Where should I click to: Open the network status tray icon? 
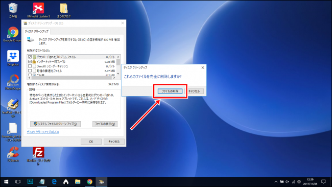coord(294,182)
